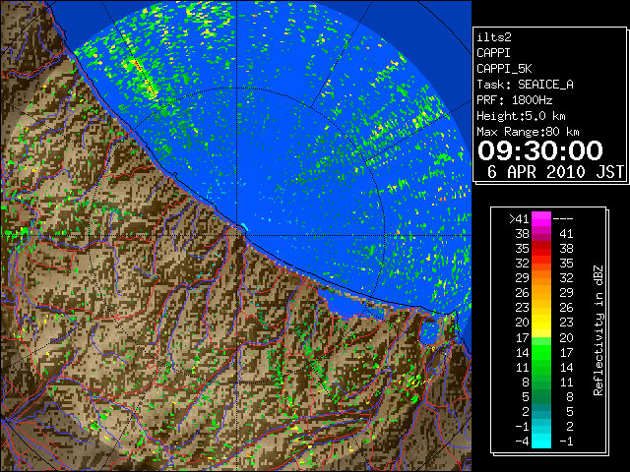
Task: Click the cyan -4 dBZ legend swatch
Action: point(541,442)
